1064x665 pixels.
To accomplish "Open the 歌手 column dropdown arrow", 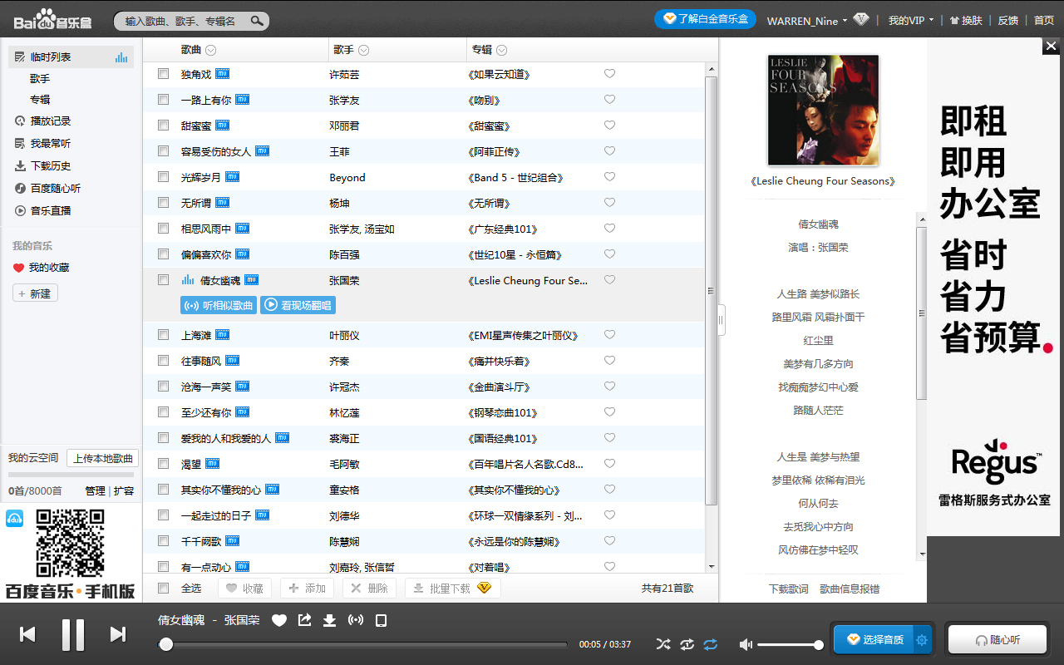I will 363,51.
